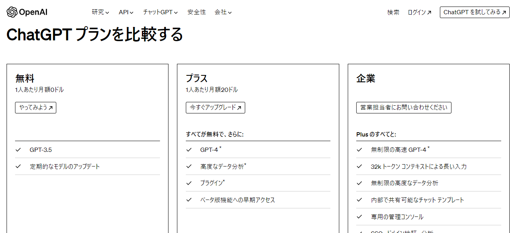
Task: Click the checkmark next to 無制限の高速 GPT-4
Action: 359,150
